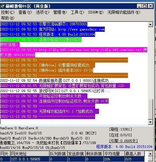The height and width of the screenshot is (162, 156).
Task: Click log line 插件版本2021-10-19
Action: tap(46, 70)
